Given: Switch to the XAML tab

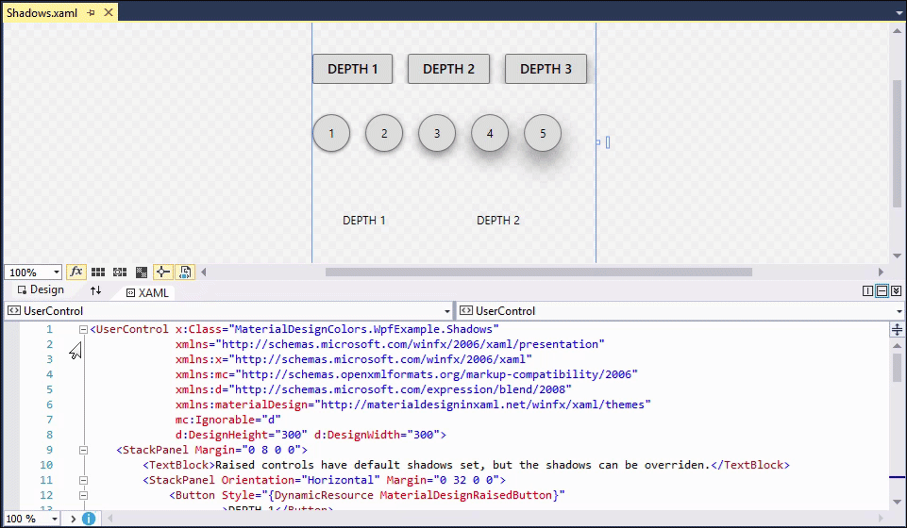Looking at the screenshot, I should tap(147, 293).
